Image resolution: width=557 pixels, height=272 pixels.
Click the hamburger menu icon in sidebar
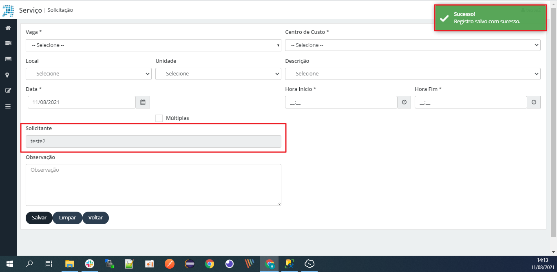(x=8, y=106)
